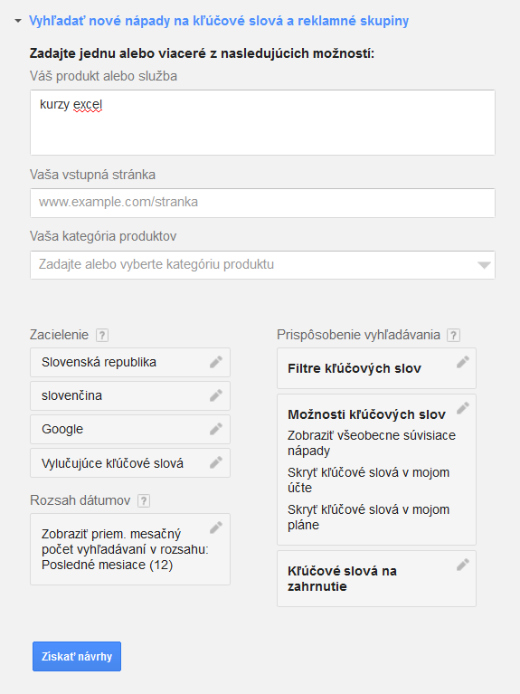520x694 pixels.
Task: Click pencil icon on Filtre kľúčových slov
Action: (463, 362)
